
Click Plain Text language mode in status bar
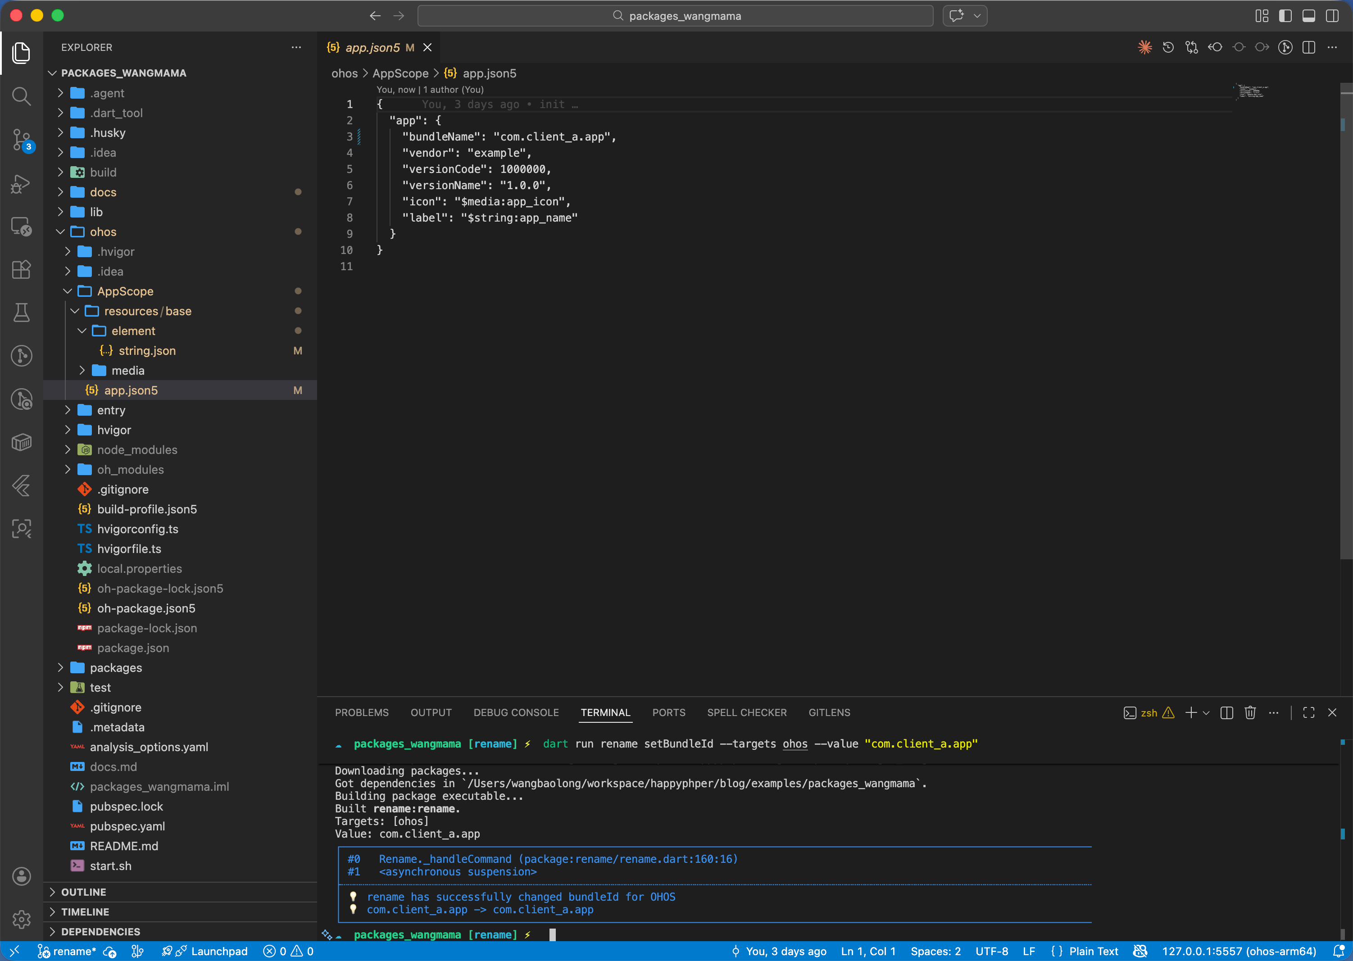(x=1093, y=951)
